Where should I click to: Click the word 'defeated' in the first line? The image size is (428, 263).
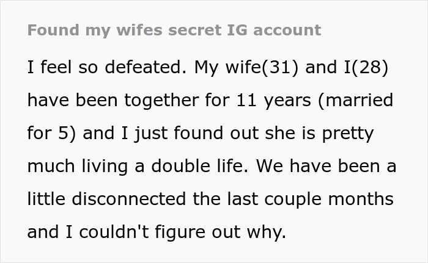click(x=146, y=67)
